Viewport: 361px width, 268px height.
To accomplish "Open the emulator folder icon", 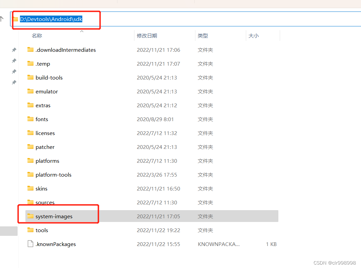I will [30, 91].
